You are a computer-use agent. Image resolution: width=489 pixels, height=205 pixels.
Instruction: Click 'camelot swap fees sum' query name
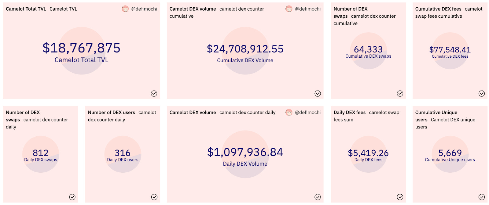(366, 116)
